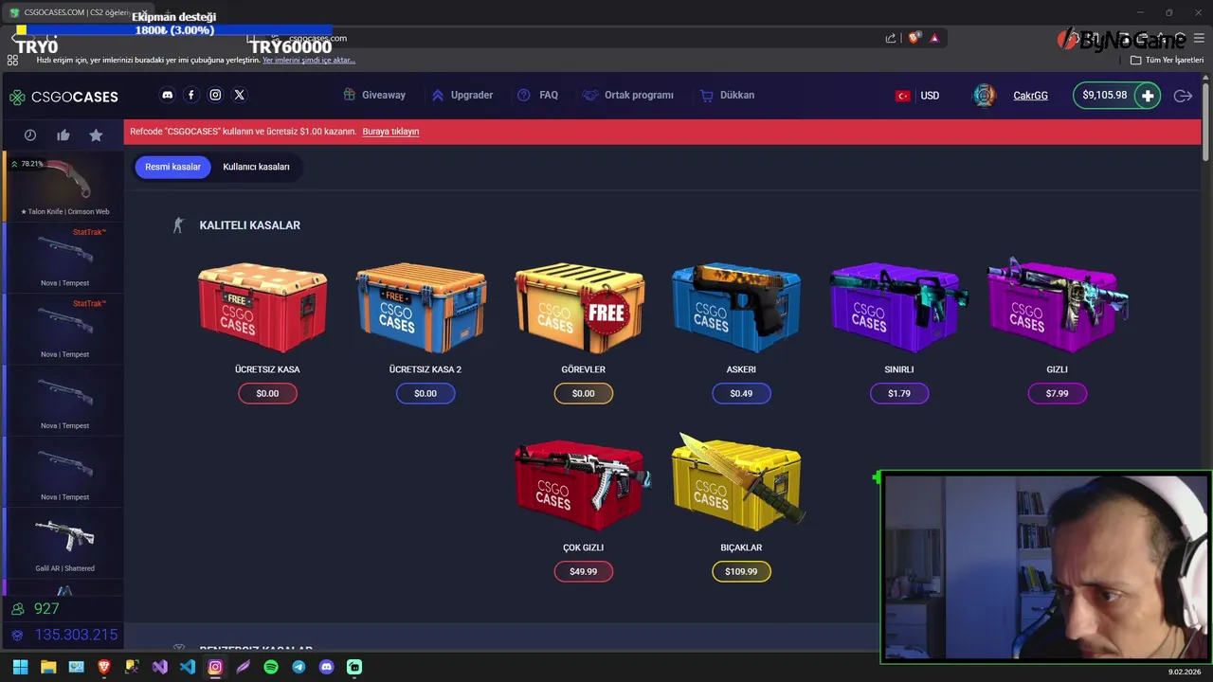
Task: Open the Ortak programı page
Action: (628, 95)
